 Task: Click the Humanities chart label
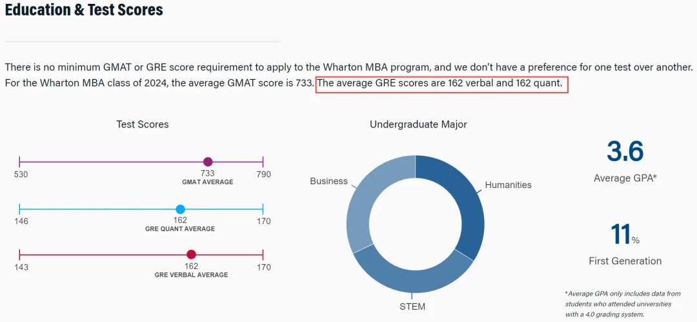coord(508,185)
